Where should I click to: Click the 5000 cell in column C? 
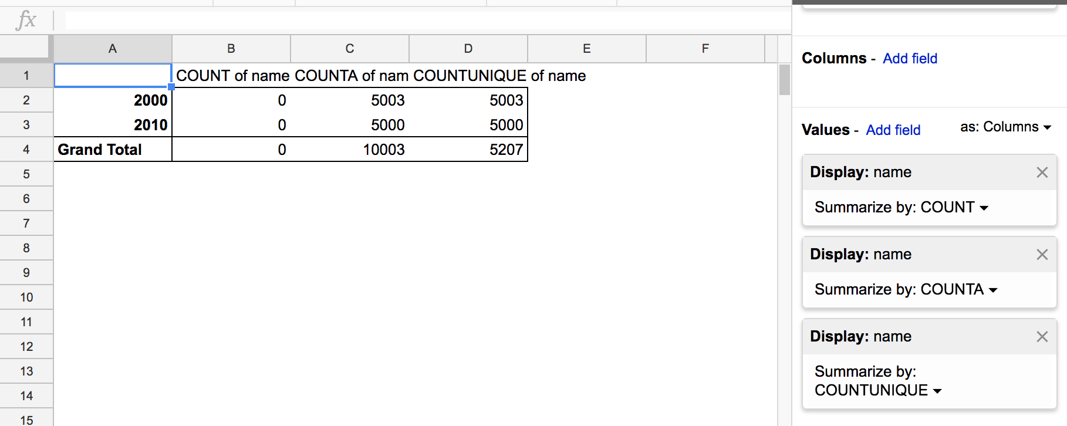[x=350, y=125]
